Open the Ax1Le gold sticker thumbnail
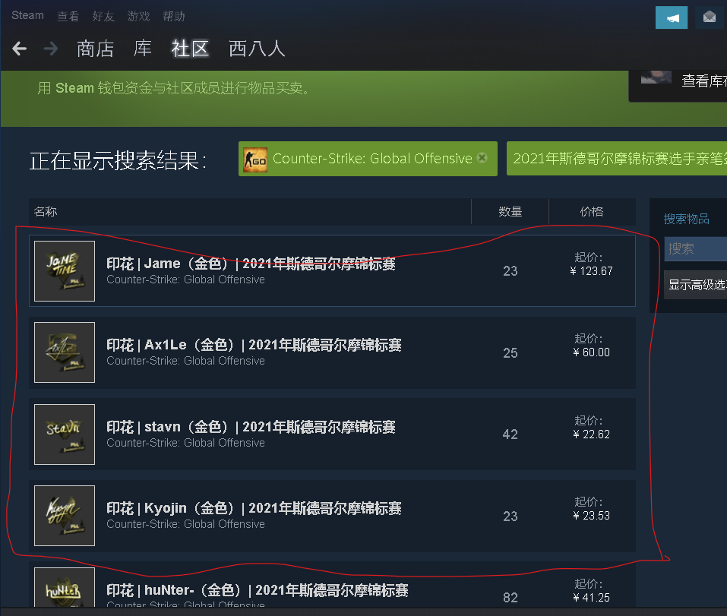Screen dimensions: 727x616 tap(65, 352)
